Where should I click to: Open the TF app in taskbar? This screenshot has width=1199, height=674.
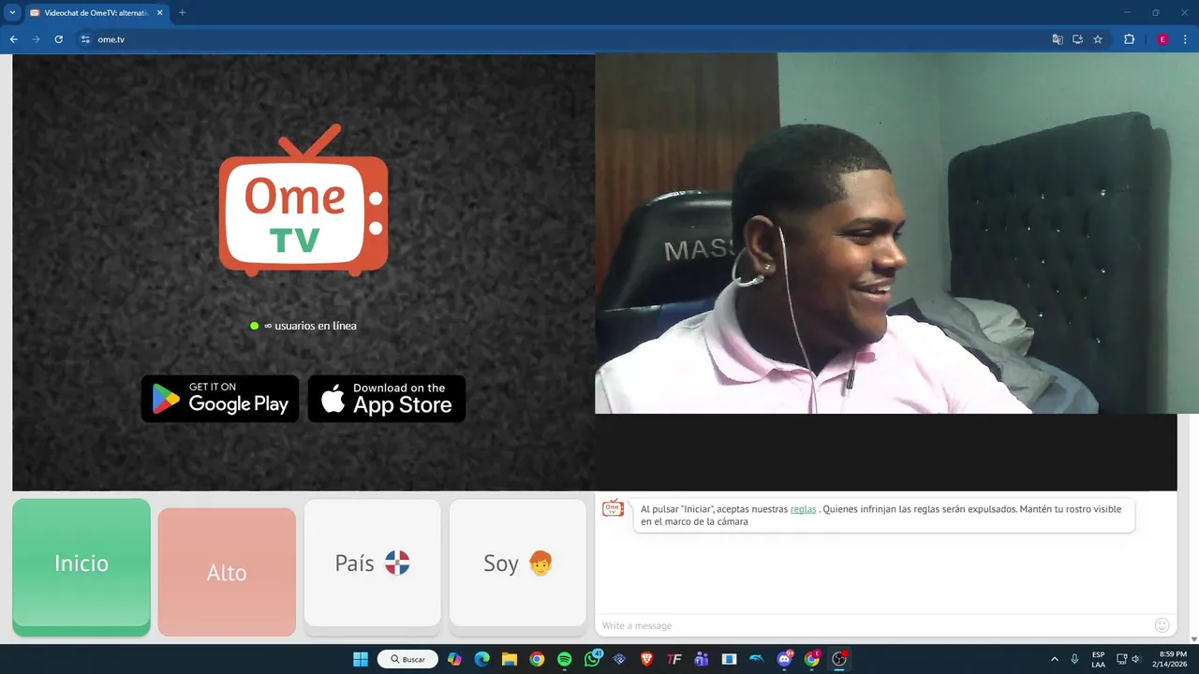674,659
